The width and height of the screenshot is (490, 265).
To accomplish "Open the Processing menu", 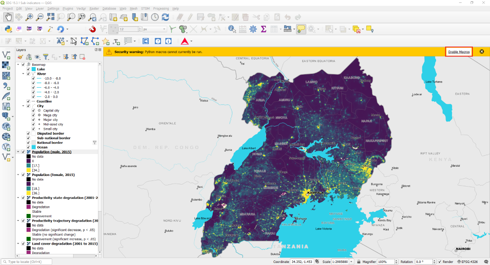I will click(x=161, y=8).
